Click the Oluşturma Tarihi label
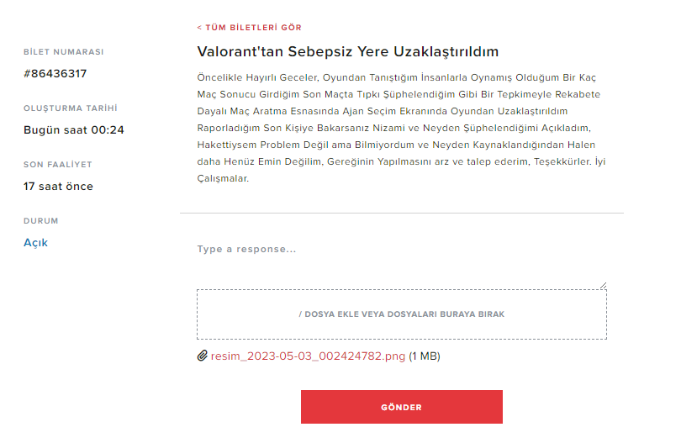The height and width of the screenshot is (443, 681). [x=70, y=108]
